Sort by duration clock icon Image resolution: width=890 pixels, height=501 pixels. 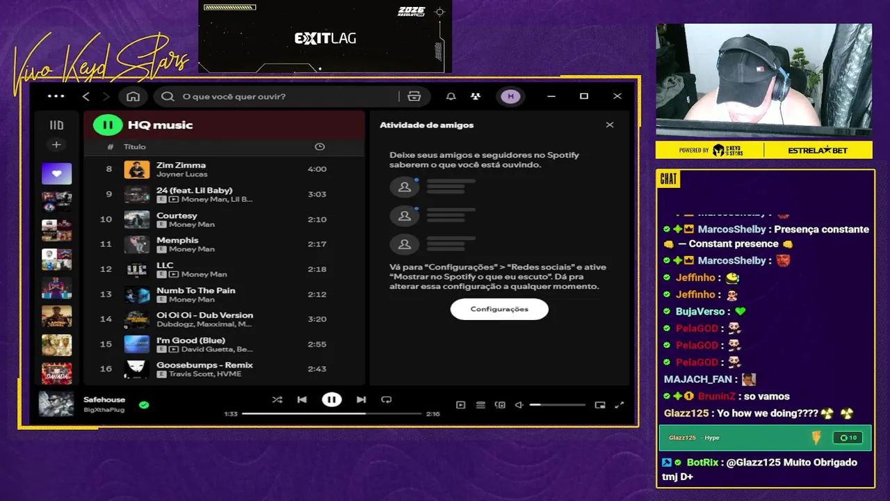320,147
